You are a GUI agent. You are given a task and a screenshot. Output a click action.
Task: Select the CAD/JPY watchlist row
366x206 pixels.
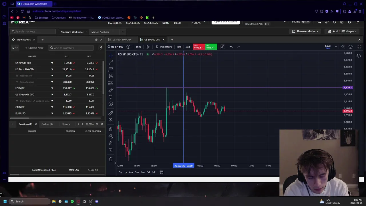(x=56, y=107)
